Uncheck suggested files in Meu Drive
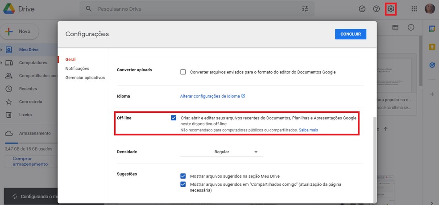 183,176
